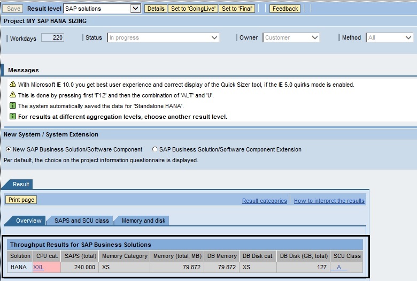Switch to Memory and disk tab

pos(143,221)
